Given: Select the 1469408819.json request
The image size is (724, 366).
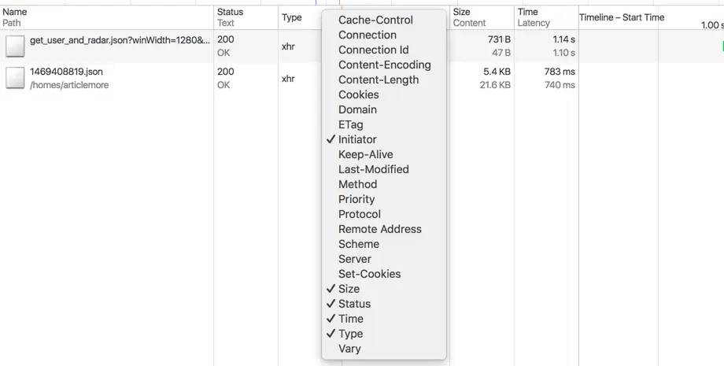Looking at the screenshot, I should (x=362, y=79).
